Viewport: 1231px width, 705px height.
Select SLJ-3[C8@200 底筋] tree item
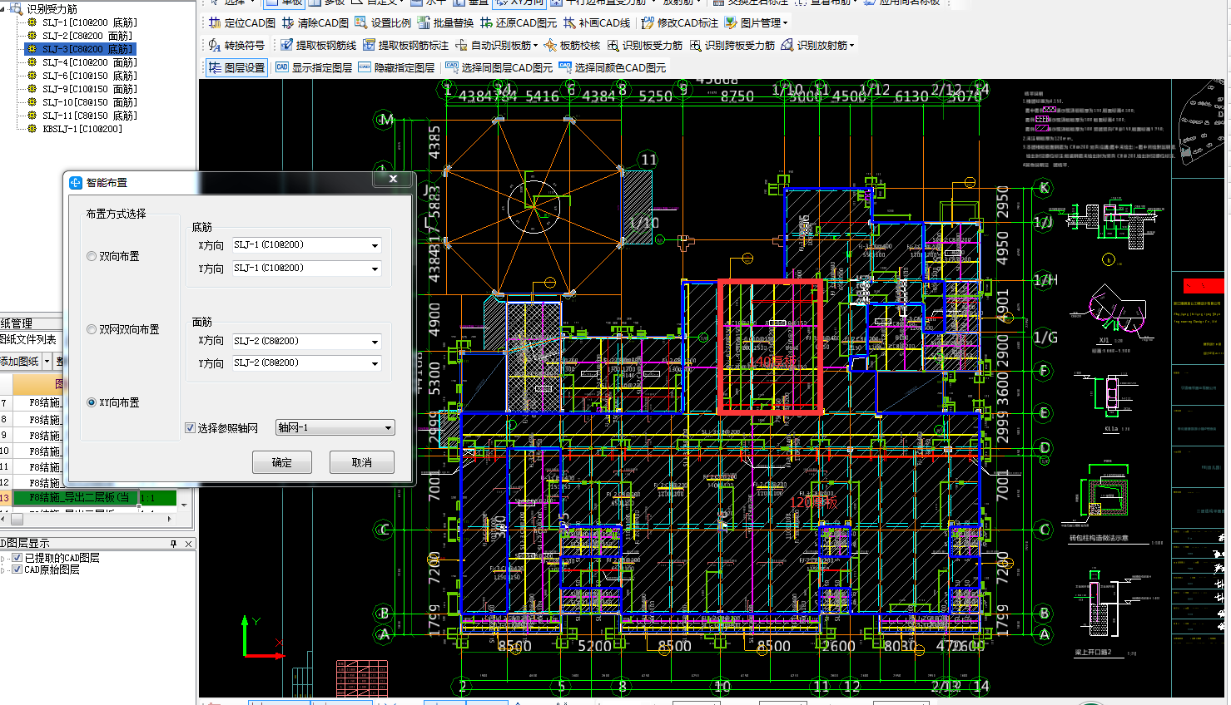(x=87, y=49)
